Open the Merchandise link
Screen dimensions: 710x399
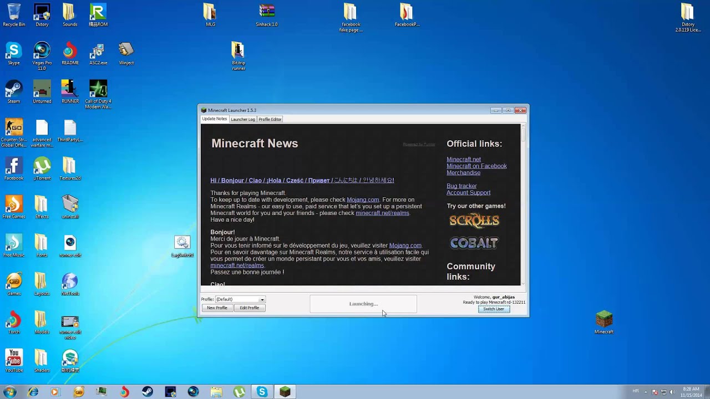click(463, 172)
